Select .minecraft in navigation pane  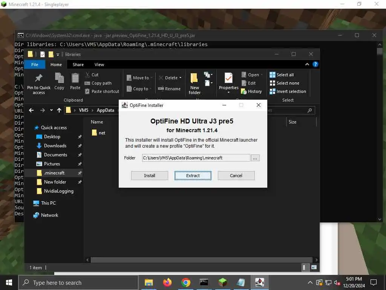click(x=54, y=173)
